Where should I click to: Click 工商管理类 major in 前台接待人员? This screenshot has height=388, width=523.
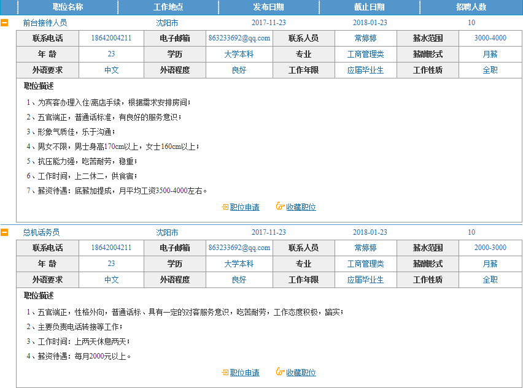(366, 54)
